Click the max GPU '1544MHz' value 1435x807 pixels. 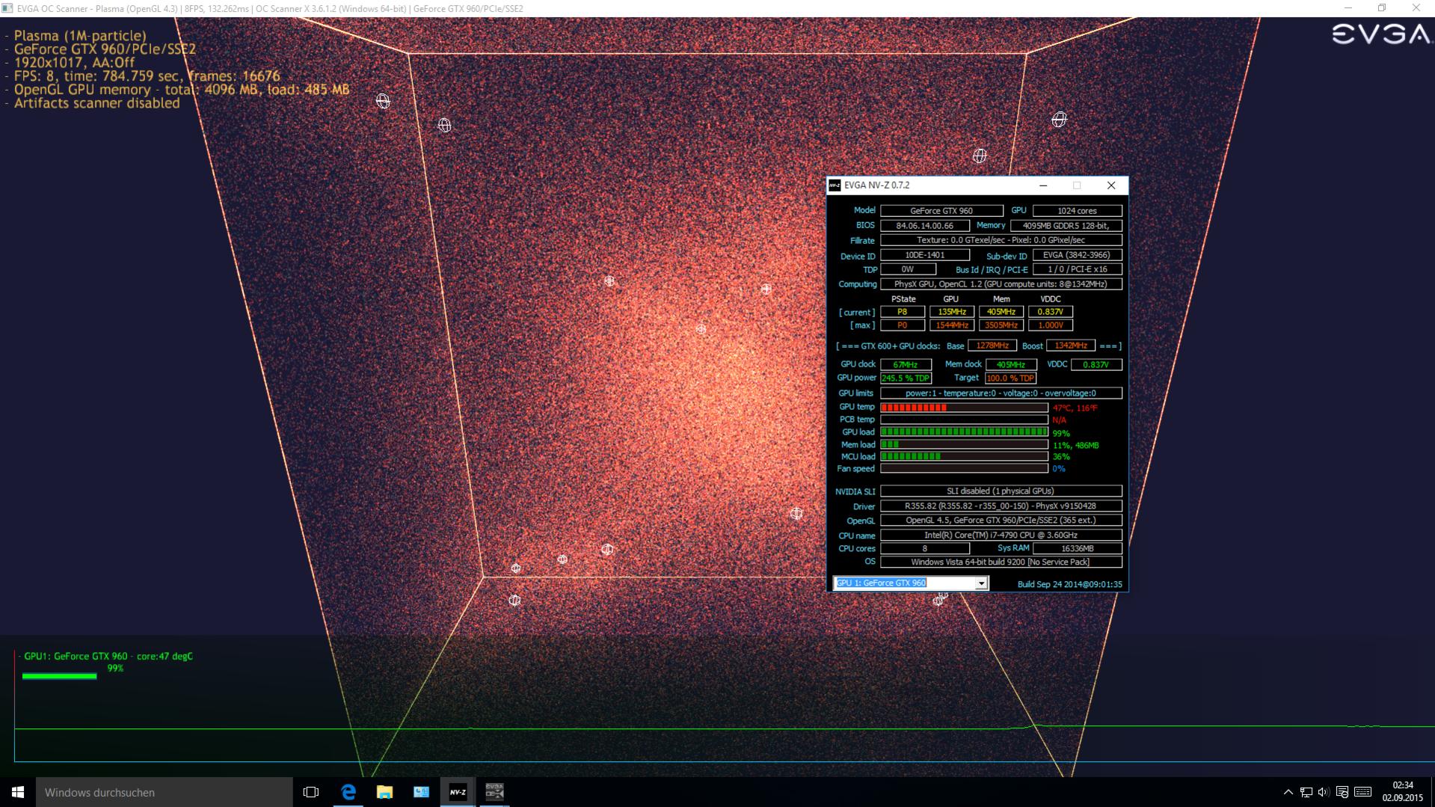952,325
